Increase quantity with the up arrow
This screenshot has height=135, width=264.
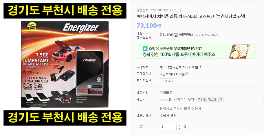179,125
